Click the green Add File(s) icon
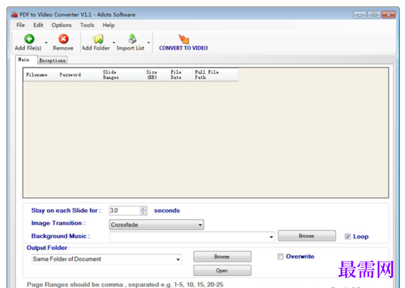This screenshot has height=288, width=405. pyautogui.click(x=29, y=39)
